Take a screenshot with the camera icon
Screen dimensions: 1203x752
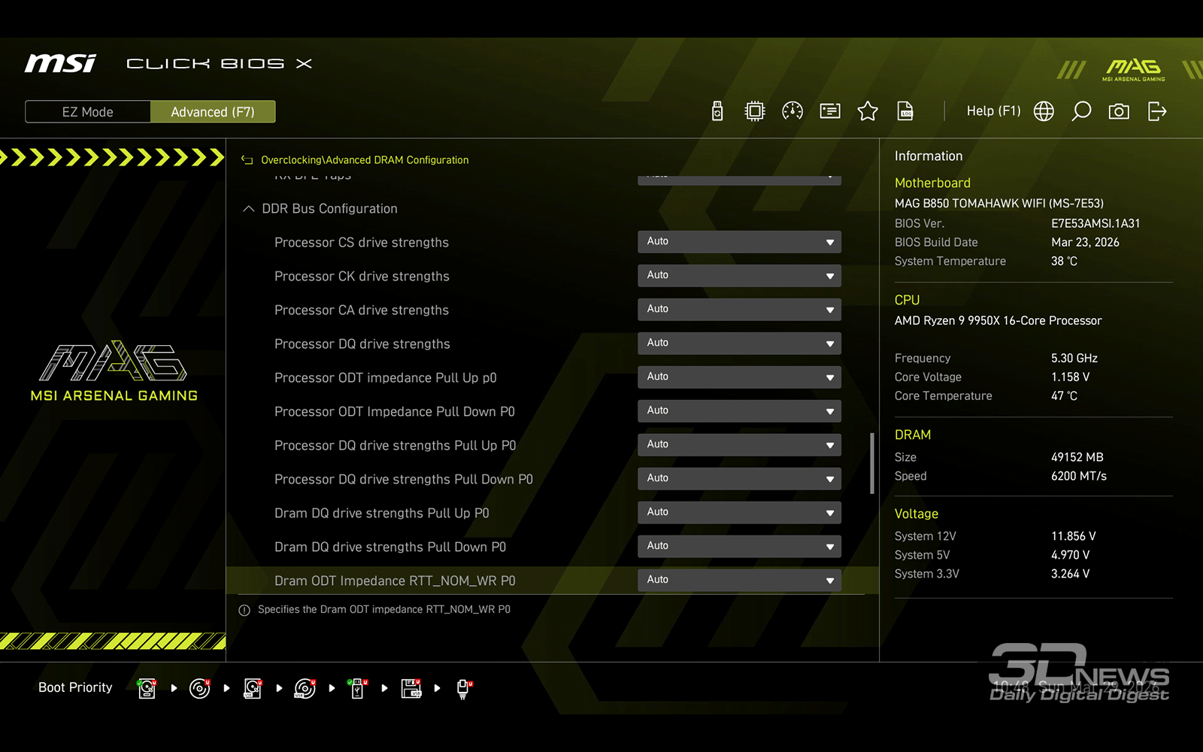pos(1119,111)
